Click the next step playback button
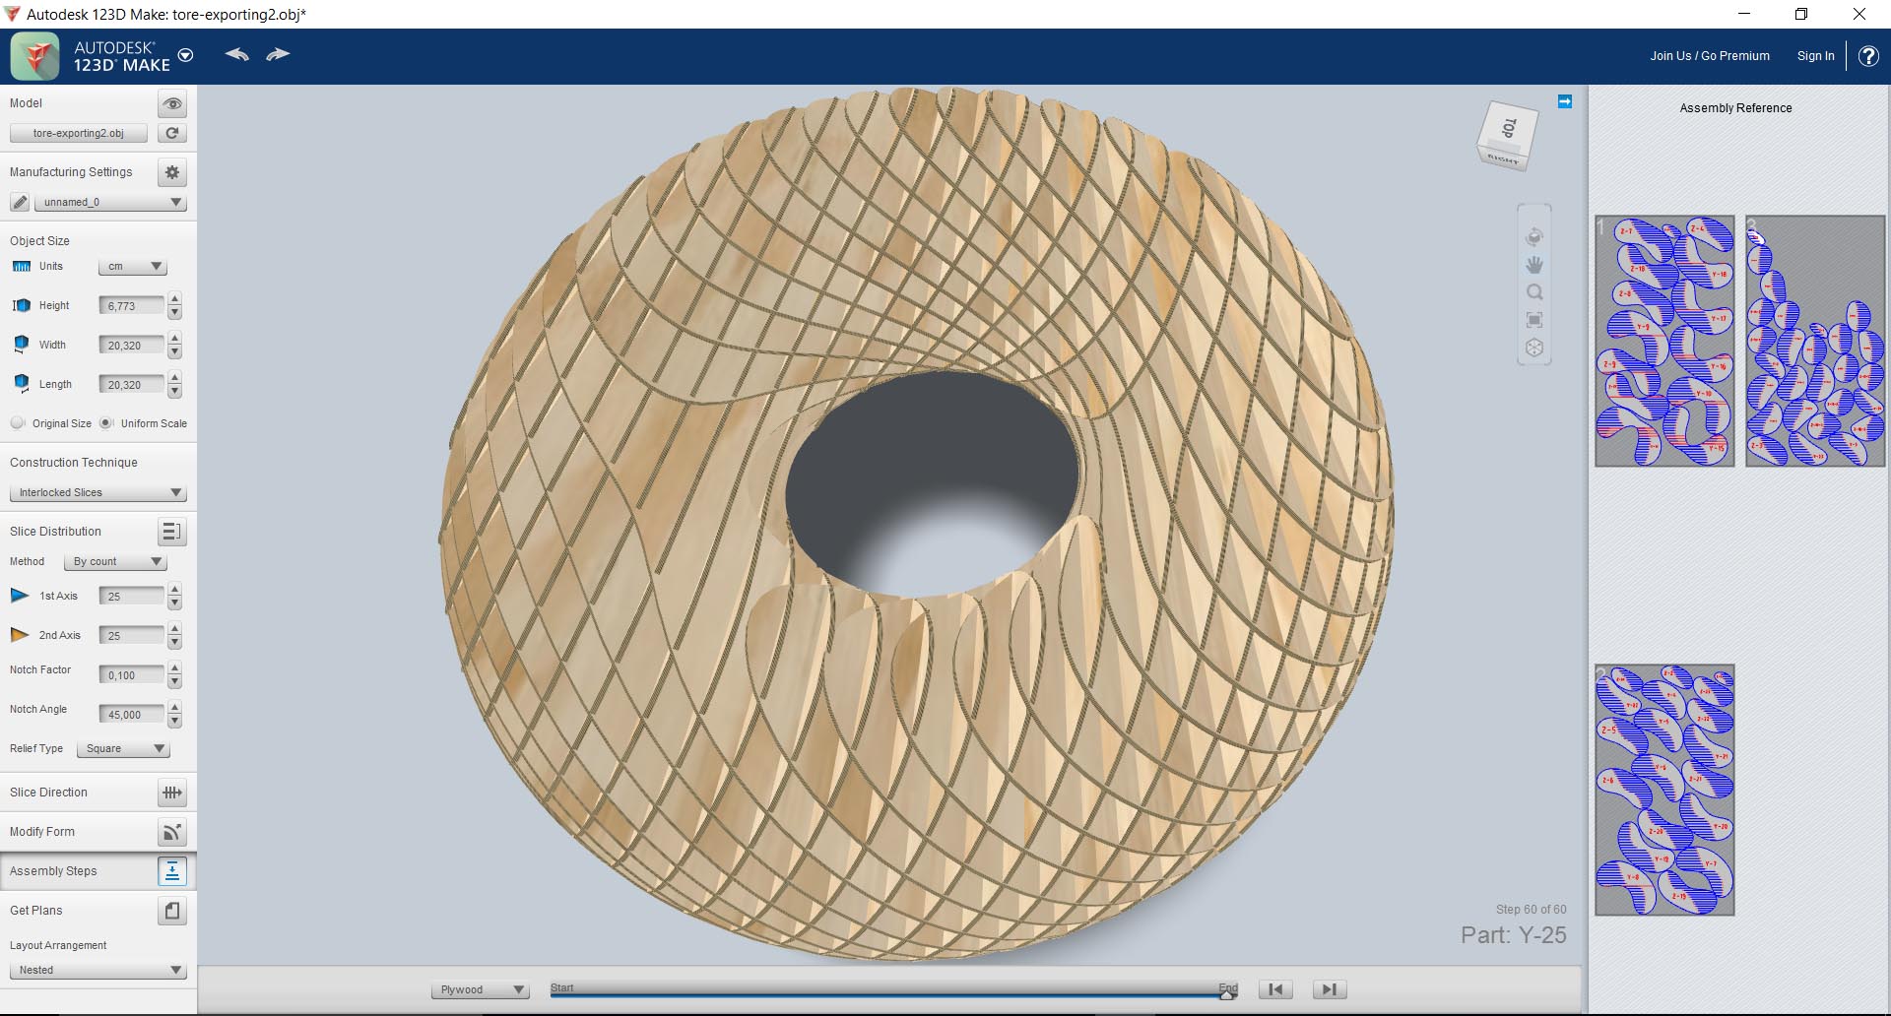 [x=1330, y=989]
